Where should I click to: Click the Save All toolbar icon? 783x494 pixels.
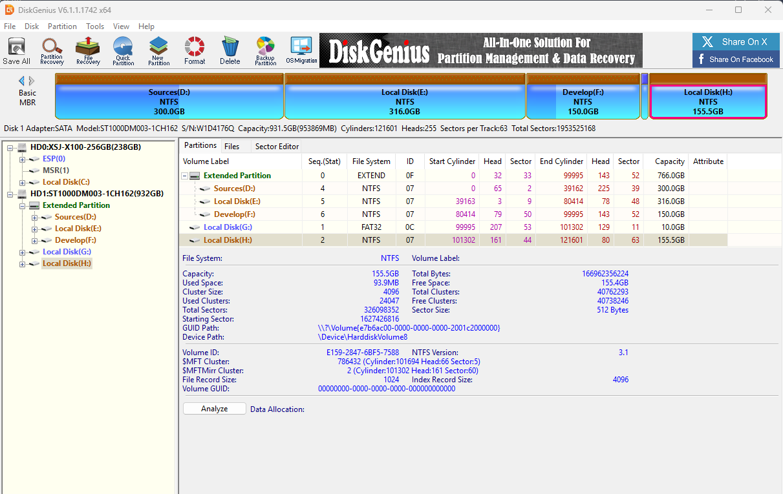coord(16,51)
